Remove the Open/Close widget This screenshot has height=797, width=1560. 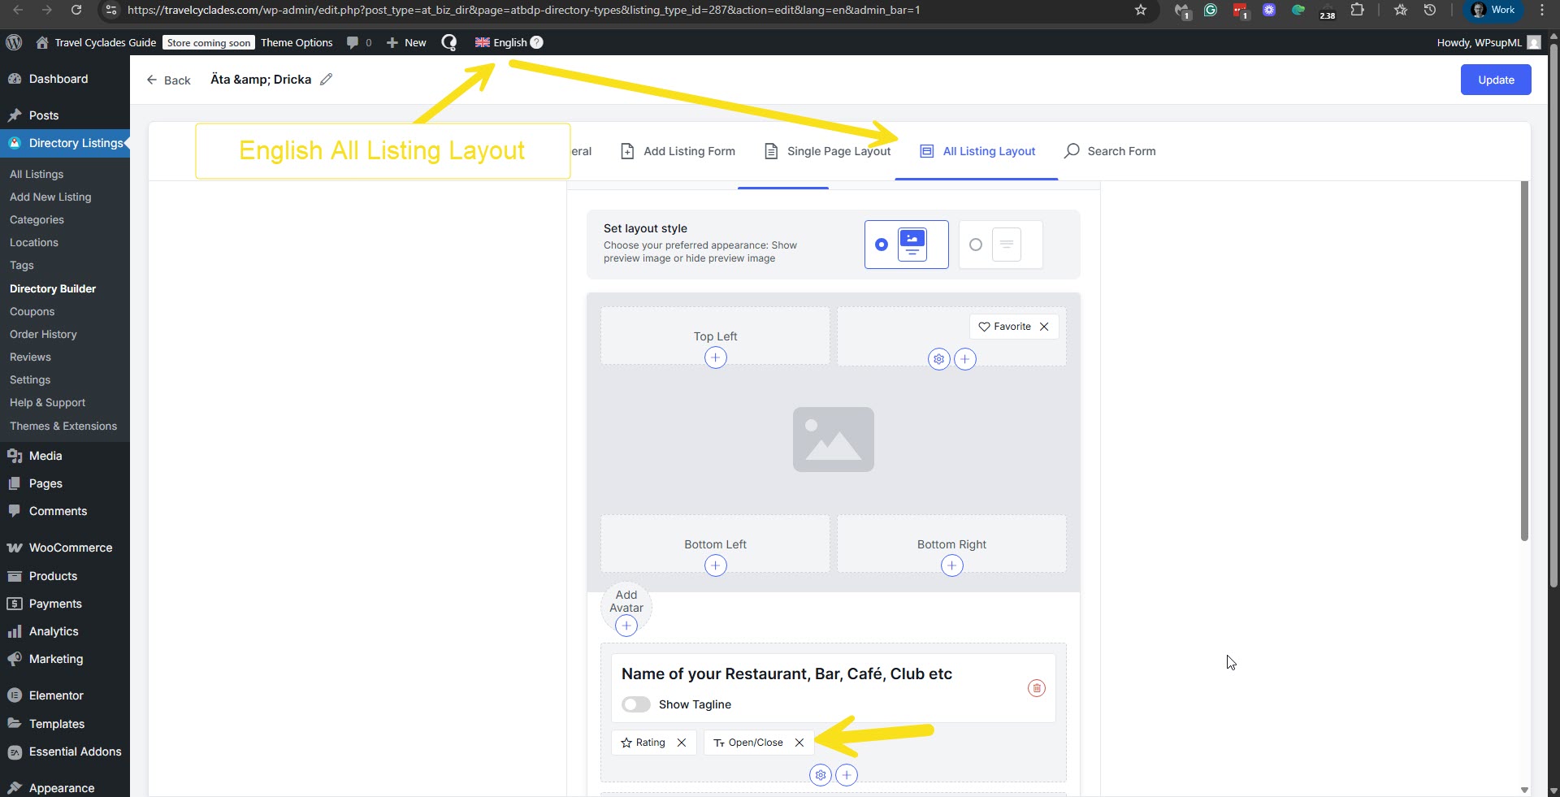pos(799,743)
